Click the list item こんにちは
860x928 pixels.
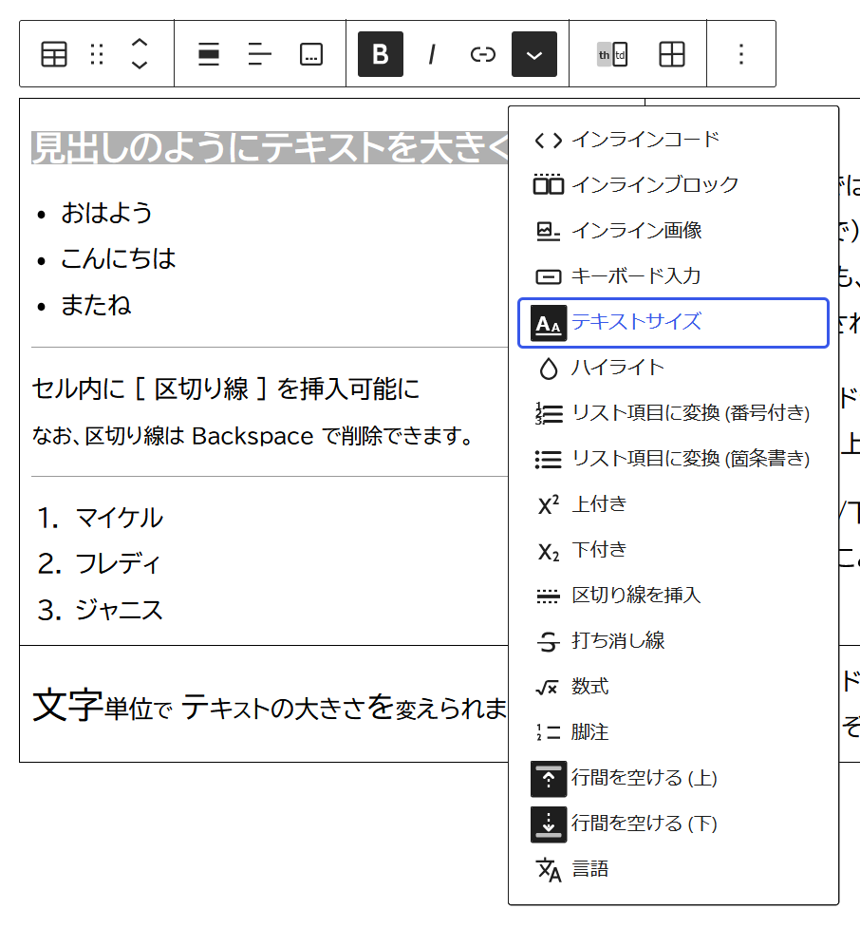(119, 259)
